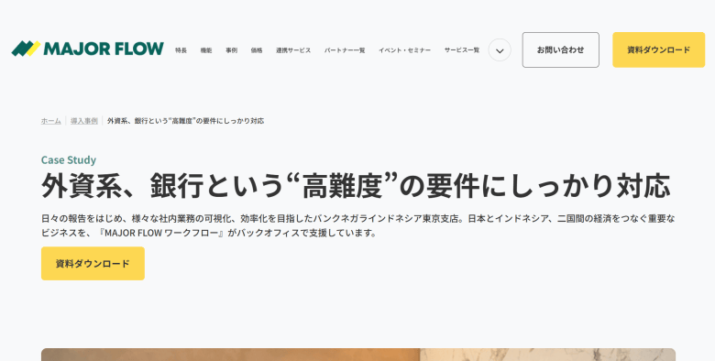Click header 資料ダウンロード yellow button
This screenshot has height=361, width=715.
pos(658,49)
